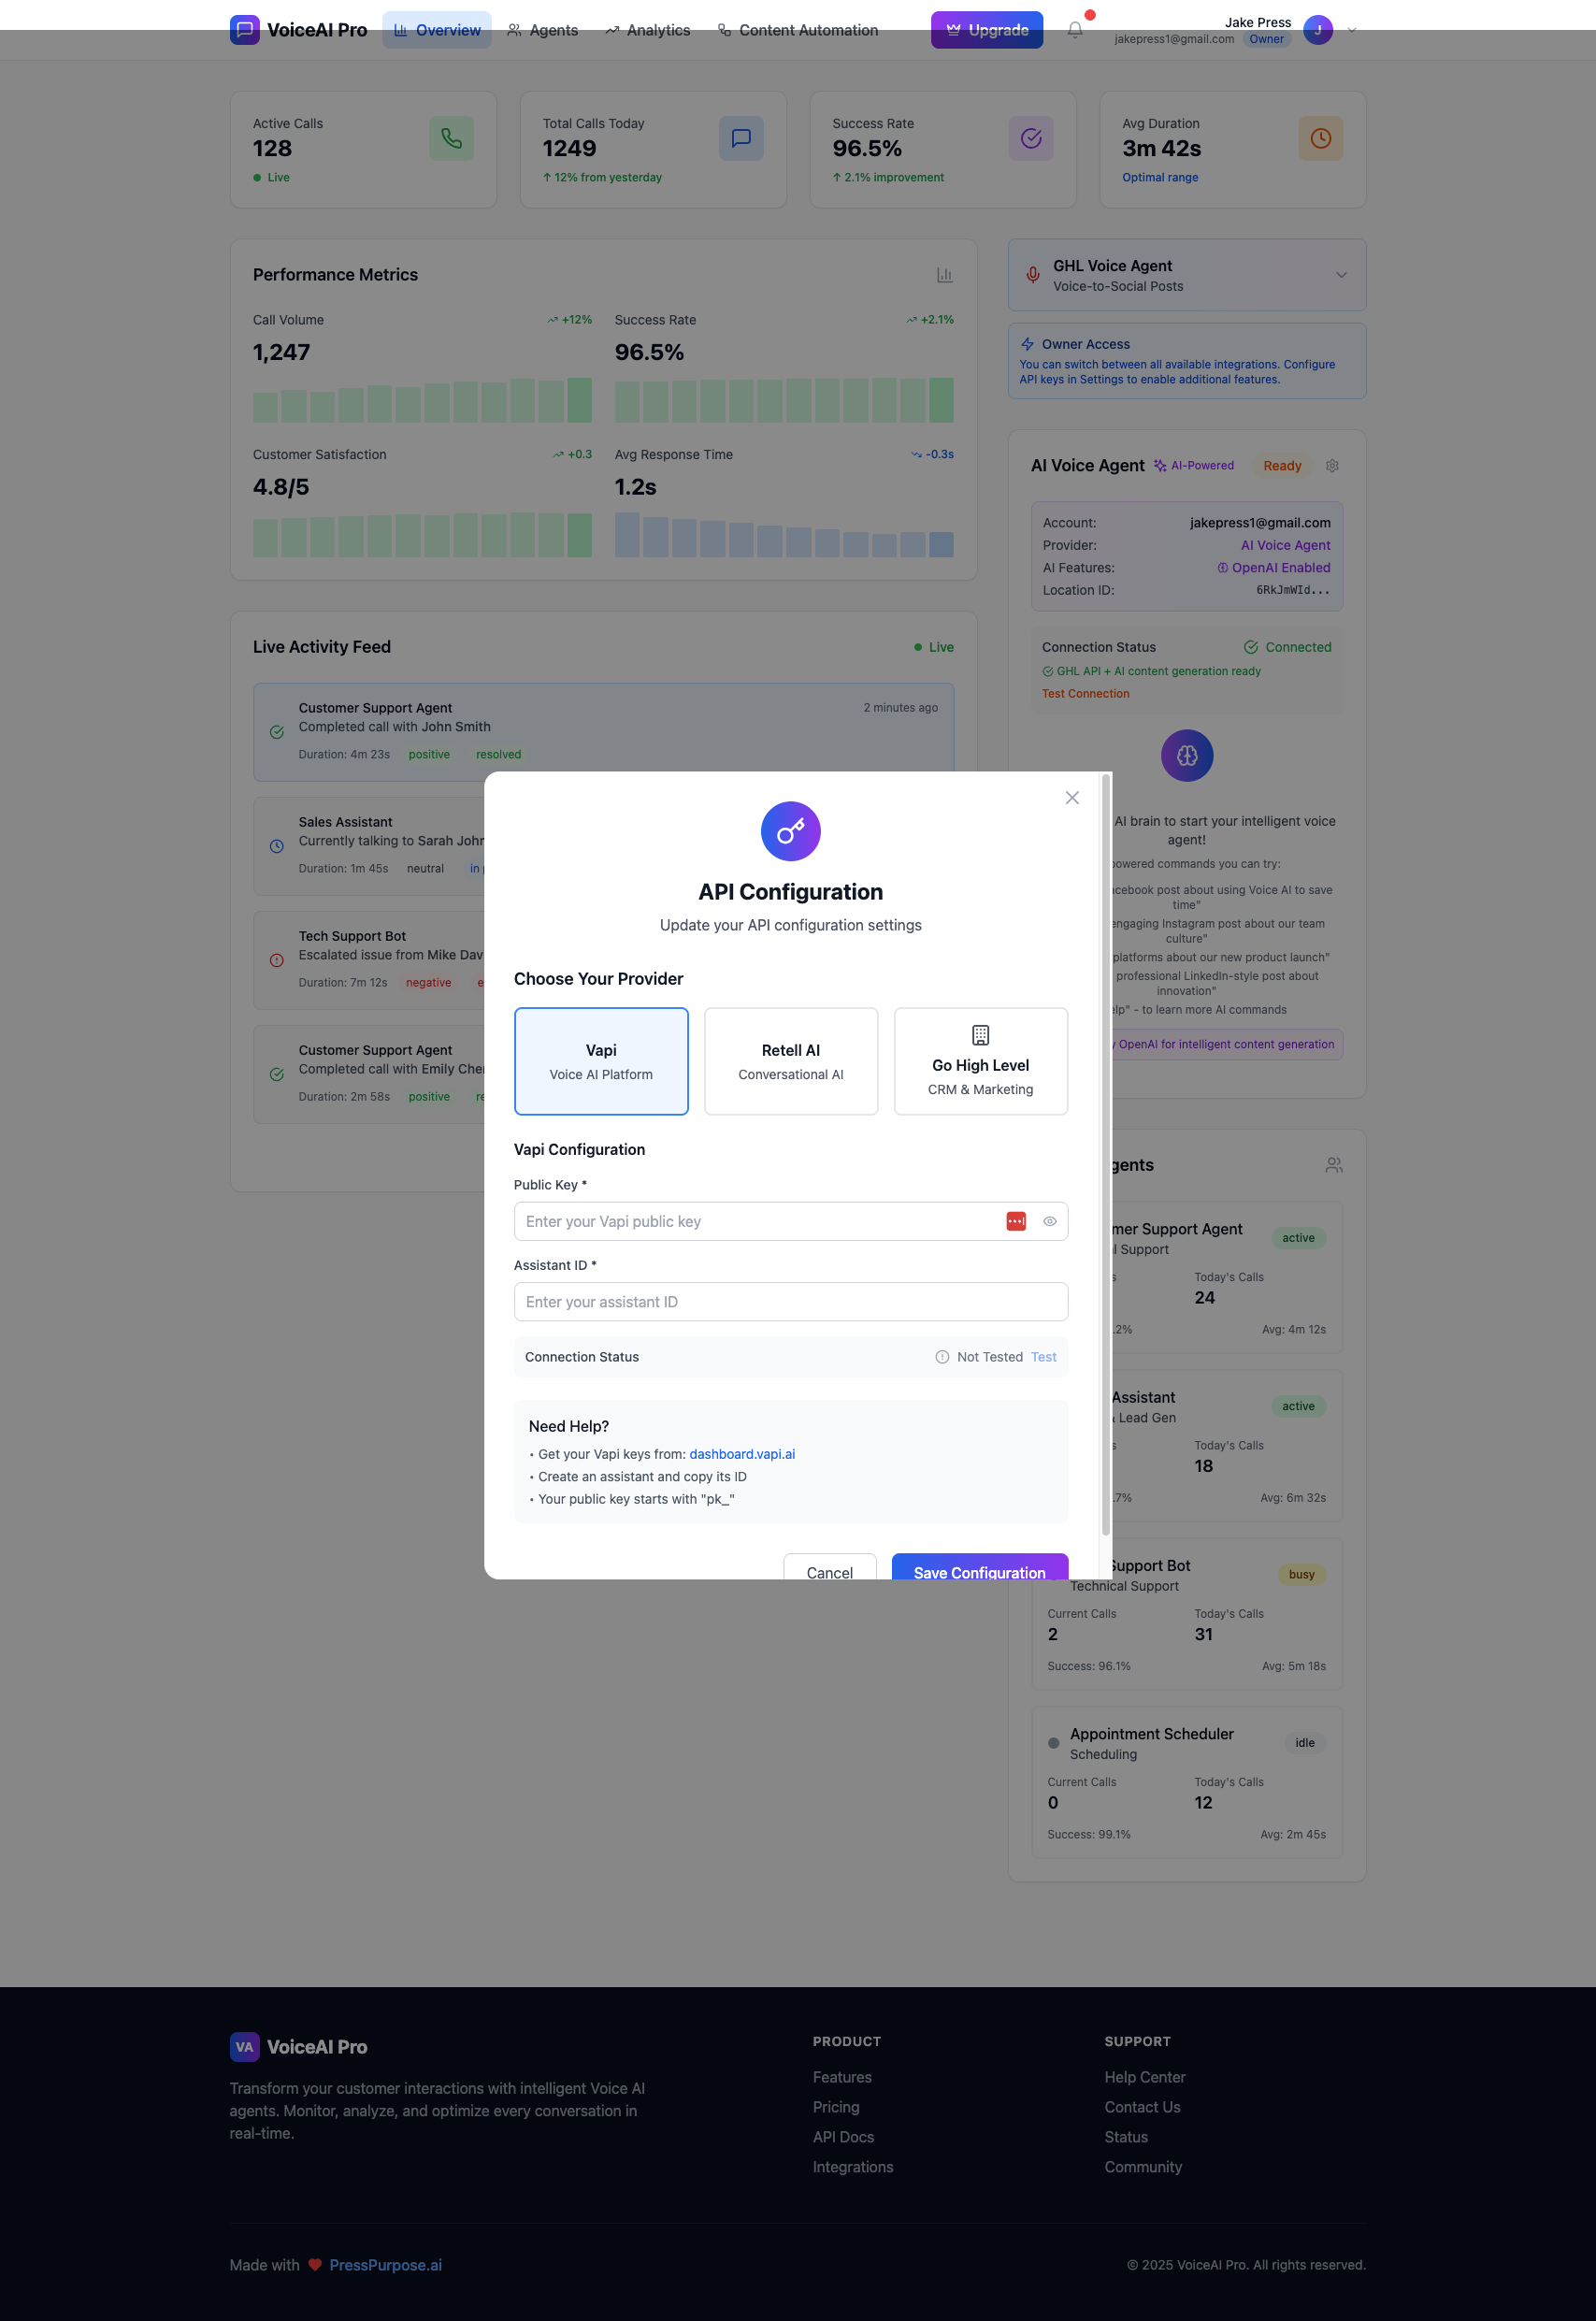Open the notifications bell

pyautogui.click(x=1075, y=30)
